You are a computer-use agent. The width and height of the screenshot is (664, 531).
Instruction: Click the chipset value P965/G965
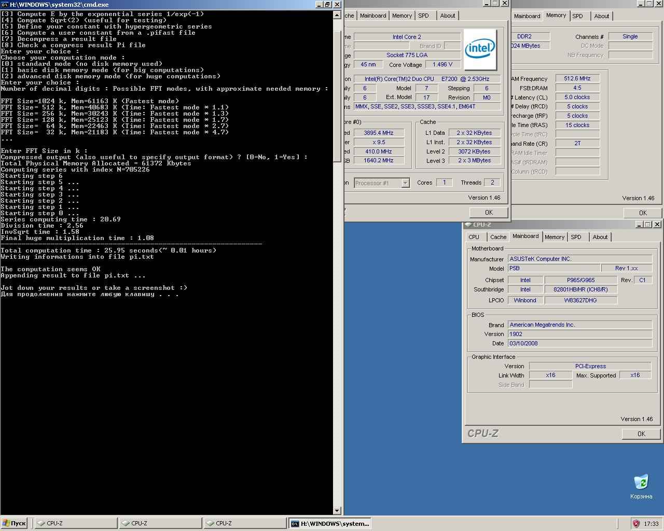coord(581,280)
